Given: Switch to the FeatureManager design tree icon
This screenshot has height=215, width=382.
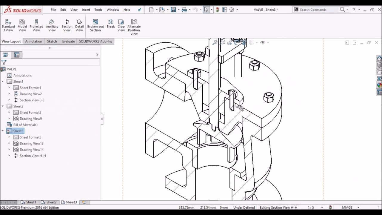Looking at the screenshot, I should tap(5, 55).
